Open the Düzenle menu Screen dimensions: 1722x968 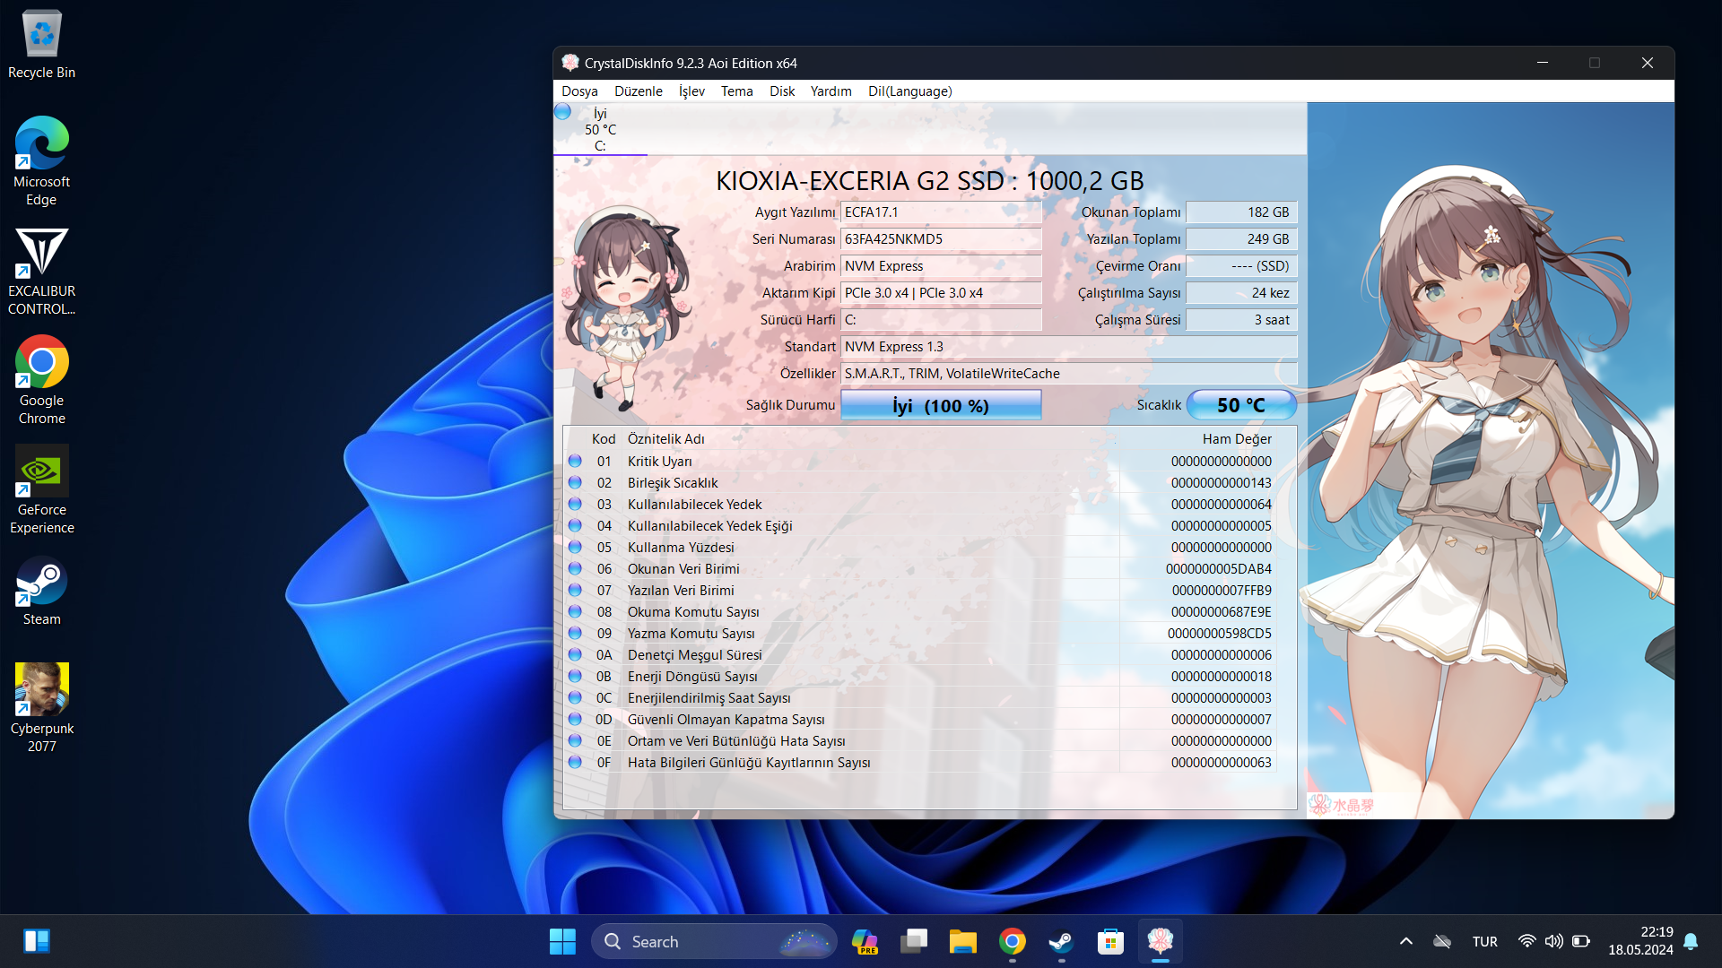(639, 91)
